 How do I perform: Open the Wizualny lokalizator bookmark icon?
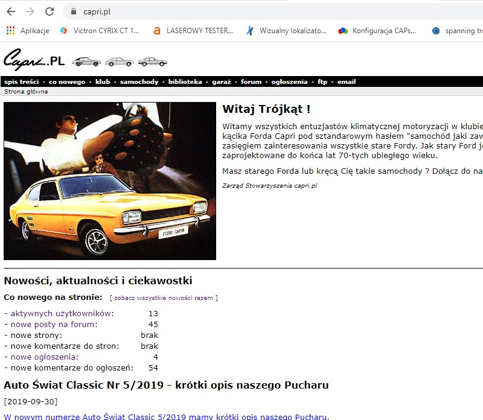click(250, 31)
